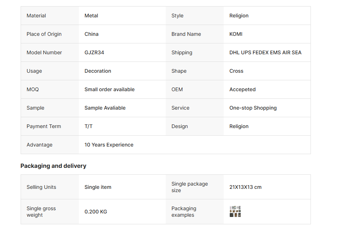Click the 0.200 KG gross weight value
342x229 pixels.
pyautogui.click(x=96, y=212)
